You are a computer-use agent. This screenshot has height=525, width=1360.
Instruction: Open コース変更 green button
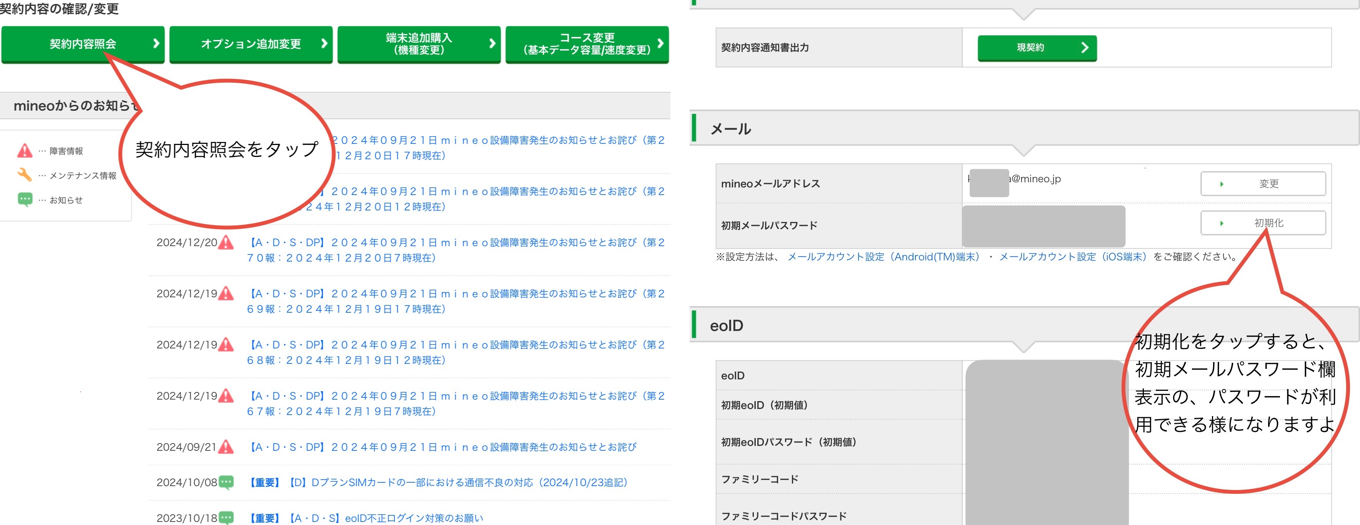(x=587, y=44)
